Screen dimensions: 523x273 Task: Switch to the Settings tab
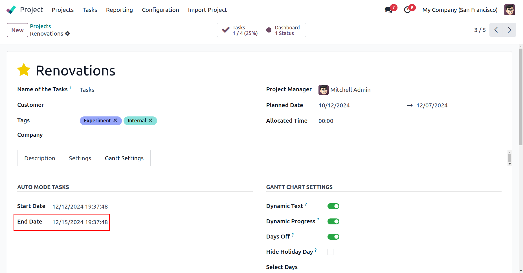pos(80,158)
